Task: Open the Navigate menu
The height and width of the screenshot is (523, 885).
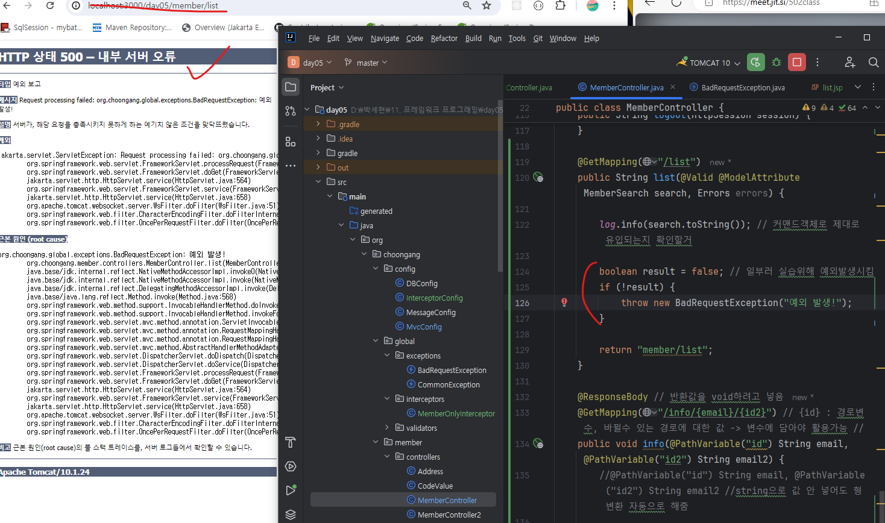Action: (385, 38)
